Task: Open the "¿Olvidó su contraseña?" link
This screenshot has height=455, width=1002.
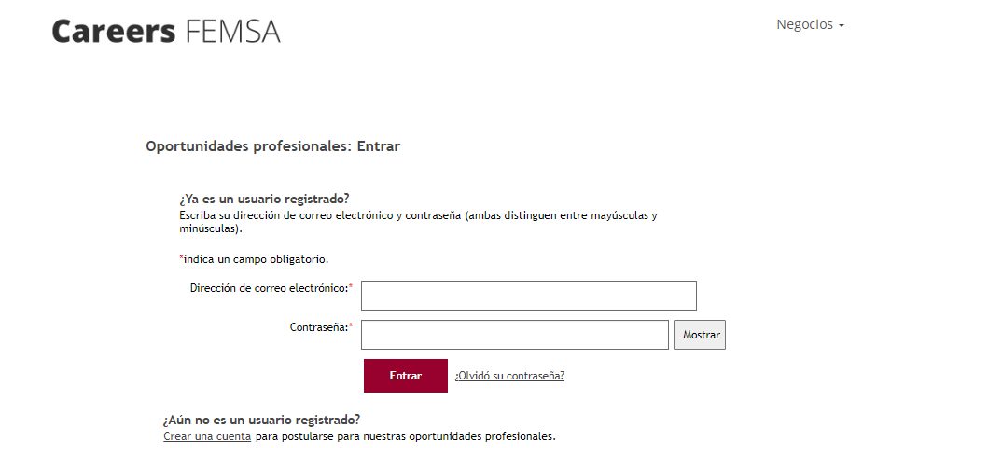Action: (x=509, y=376)
